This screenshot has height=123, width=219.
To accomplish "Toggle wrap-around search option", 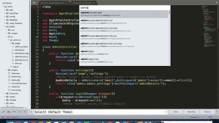I will pyautogui.click(x=20, y=112).
